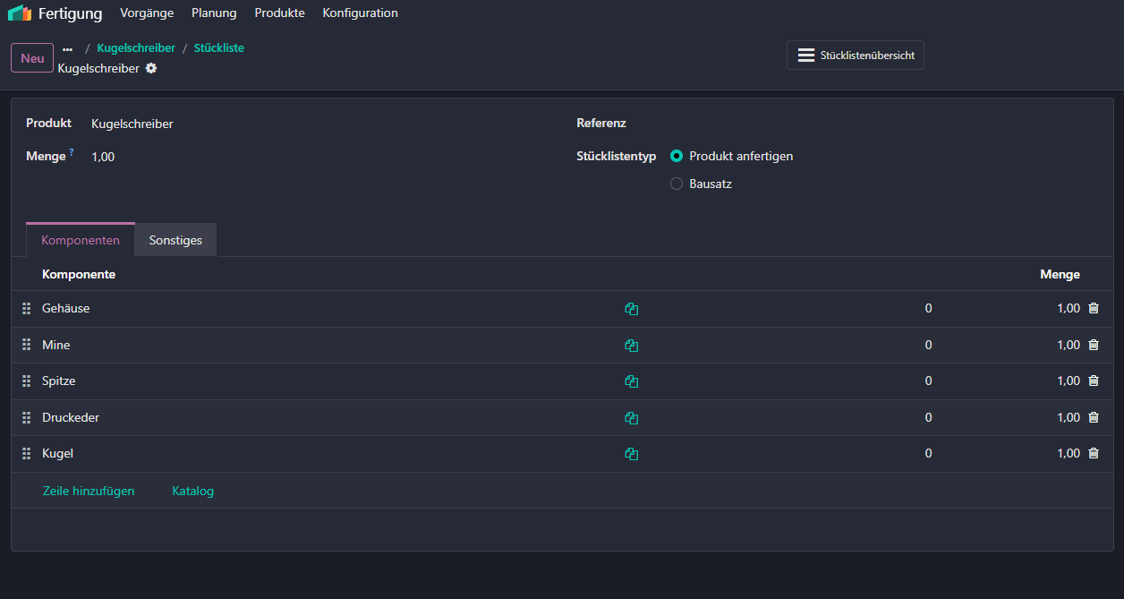The width and height of the screenshot is (1124, 599).
Task: Delete the Gehäuse component row
Action: (1093, 308)
